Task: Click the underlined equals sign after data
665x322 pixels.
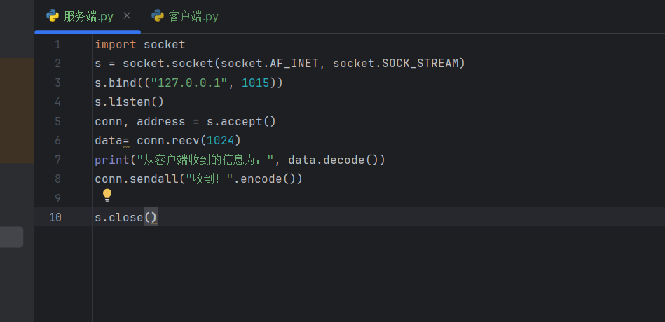Action: click(x=126, y=141)
